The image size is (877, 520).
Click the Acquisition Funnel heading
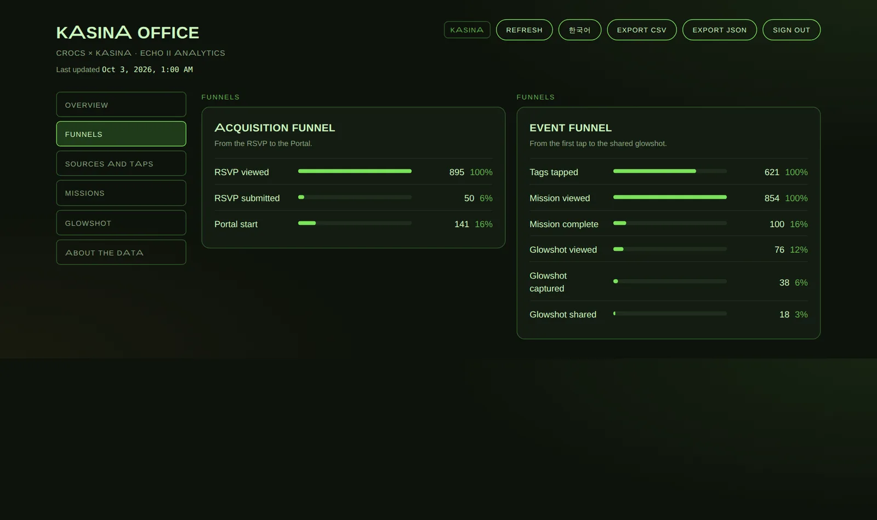tap(275, 128)
